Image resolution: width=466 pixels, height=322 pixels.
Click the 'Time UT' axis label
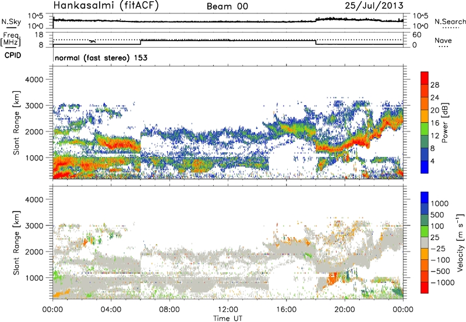click(x=228, y=319)
